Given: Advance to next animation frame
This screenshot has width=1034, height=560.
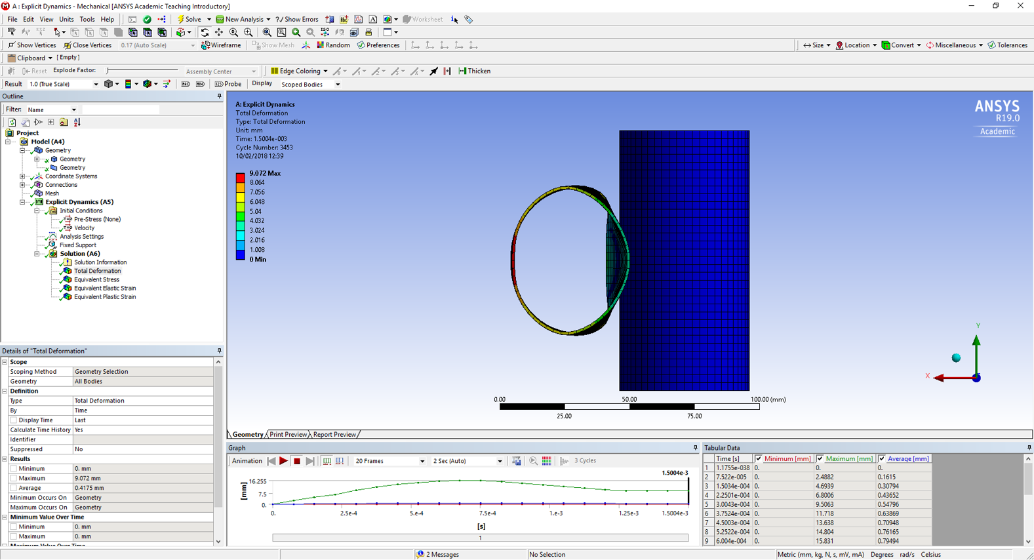Looking at the screenshot, I should point(310,461).
